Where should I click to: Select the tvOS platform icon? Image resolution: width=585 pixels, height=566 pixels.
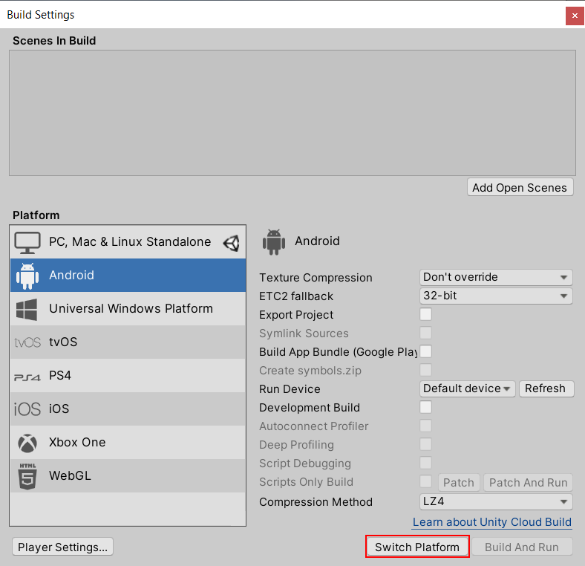point(27,342)
